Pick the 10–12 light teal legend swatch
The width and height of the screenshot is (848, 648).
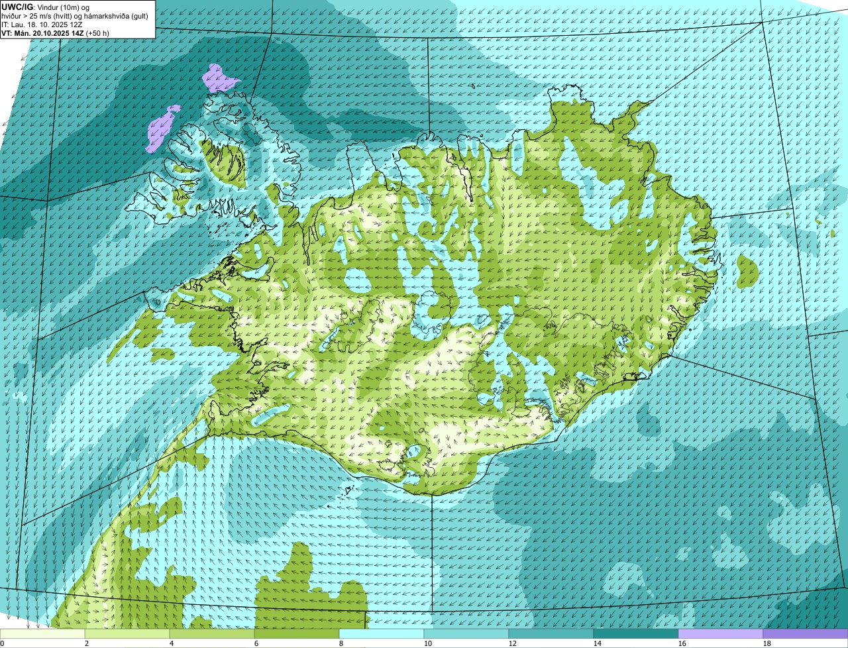point(466,633)
